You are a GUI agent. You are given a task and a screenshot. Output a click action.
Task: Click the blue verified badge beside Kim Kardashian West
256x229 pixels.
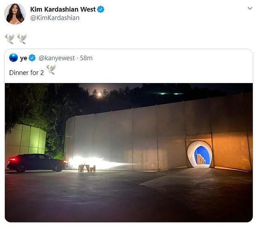click(101, 9)
